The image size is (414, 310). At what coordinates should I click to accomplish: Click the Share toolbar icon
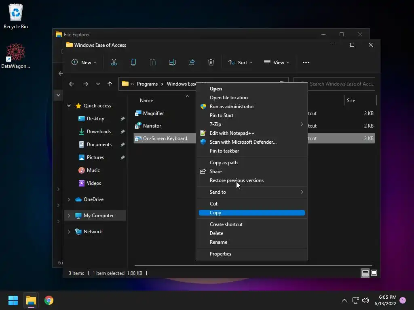point(191,63)
